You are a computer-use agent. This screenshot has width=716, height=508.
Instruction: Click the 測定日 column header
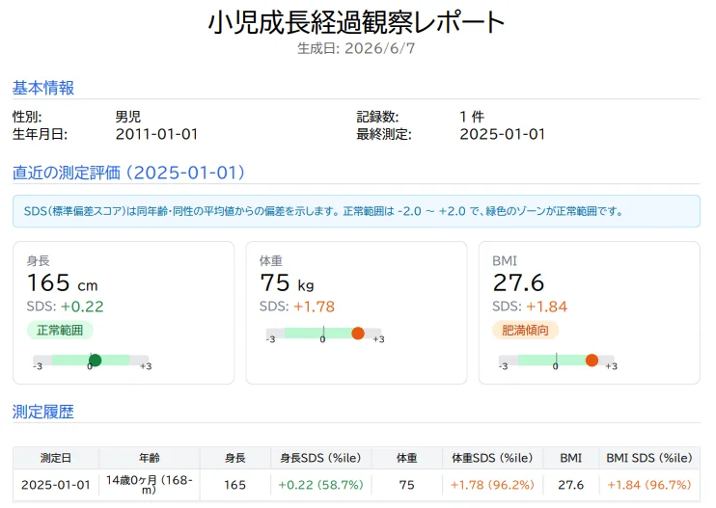[x=56, y=458]
